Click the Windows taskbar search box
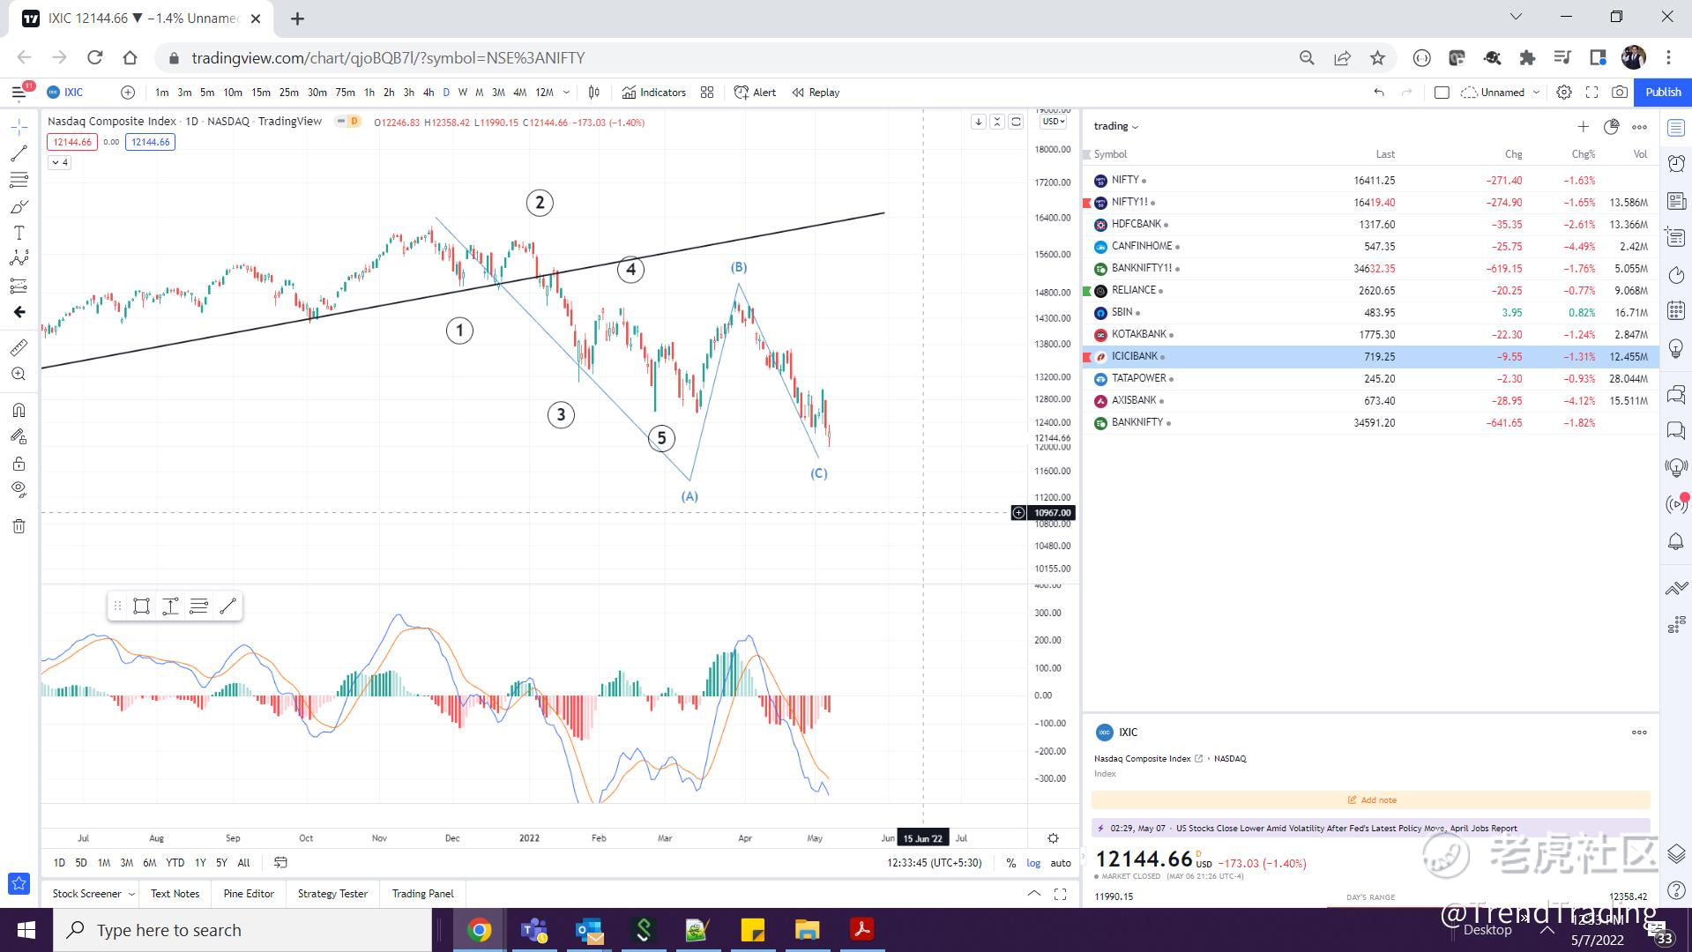Image resolution: width=1692 pixels, height=952 pixels. [242, 930]
